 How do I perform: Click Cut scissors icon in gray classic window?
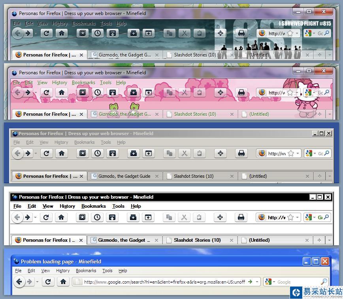185,153
